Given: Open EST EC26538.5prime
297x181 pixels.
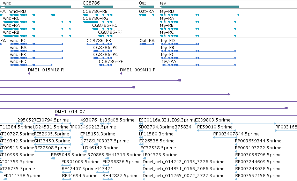Looking at the screenshot, I should (157, 141).
